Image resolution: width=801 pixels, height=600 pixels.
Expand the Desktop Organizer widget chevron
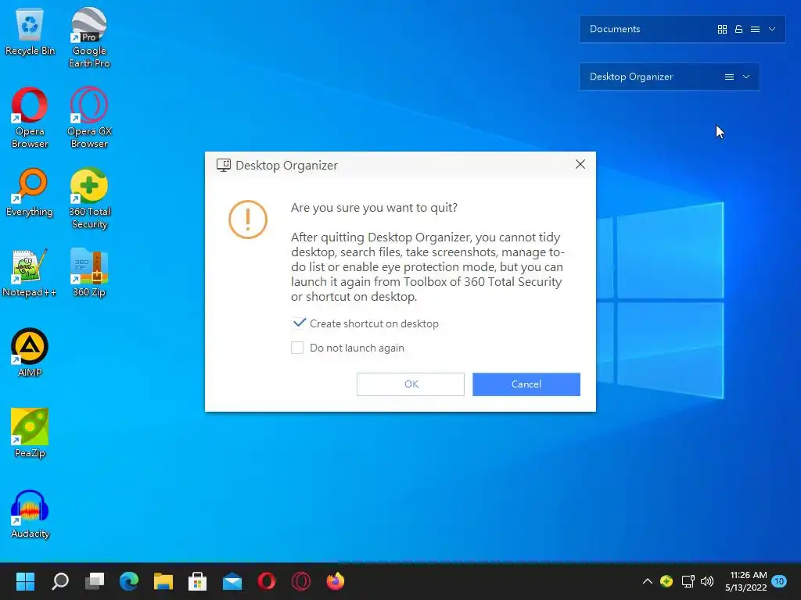tap(745, 77)
